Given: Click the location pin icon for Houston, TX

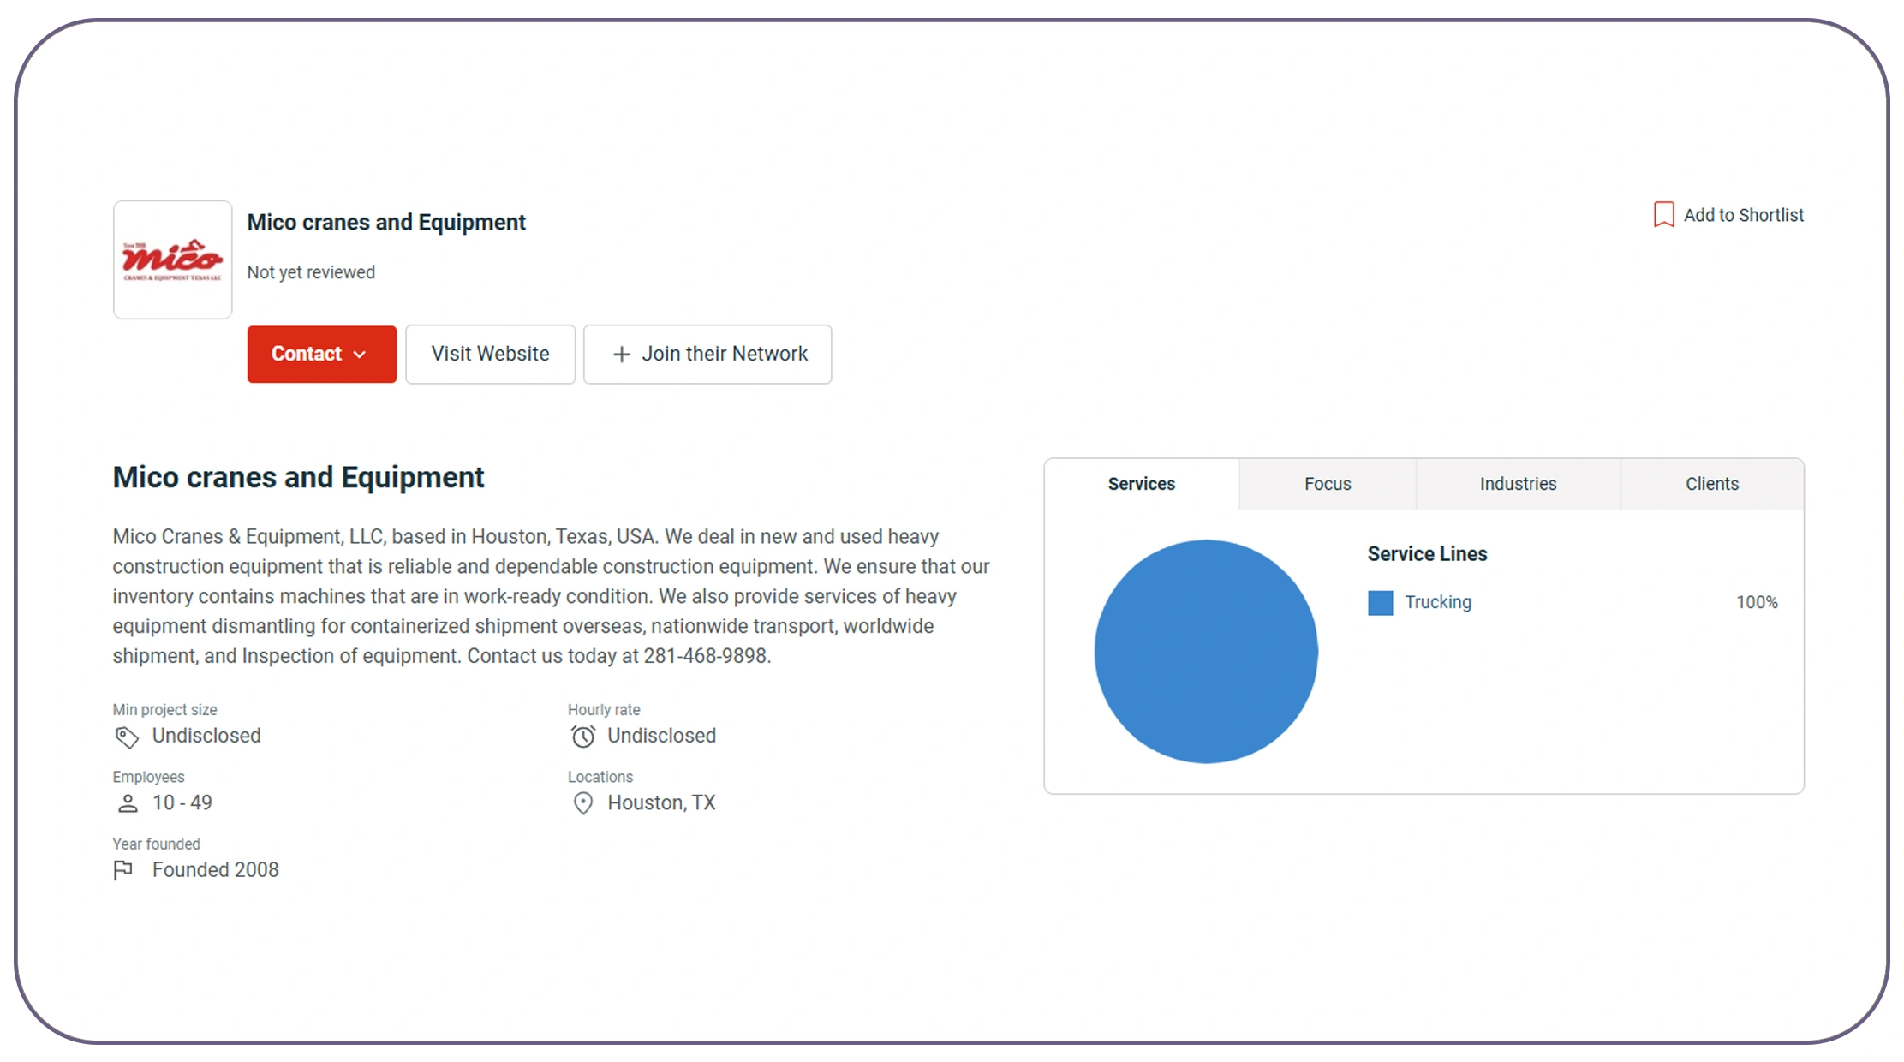Looking at the screenshot, I should pyautogui.click(x=582, y=803).
